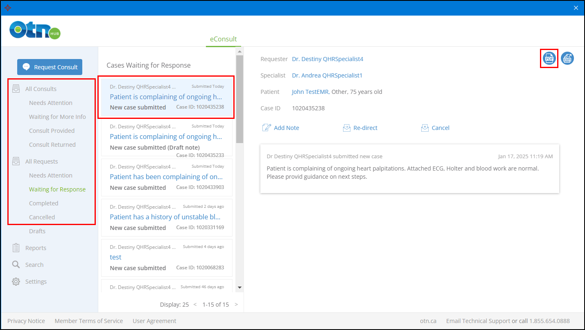Open patient John TestEMR link

pyautogui.click(x=310, y=92)
